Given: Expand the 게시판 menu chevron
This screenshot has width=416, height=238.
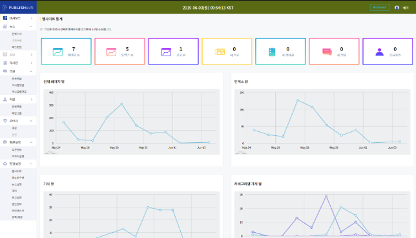Looking at the screenshot, I should (31, 63).
